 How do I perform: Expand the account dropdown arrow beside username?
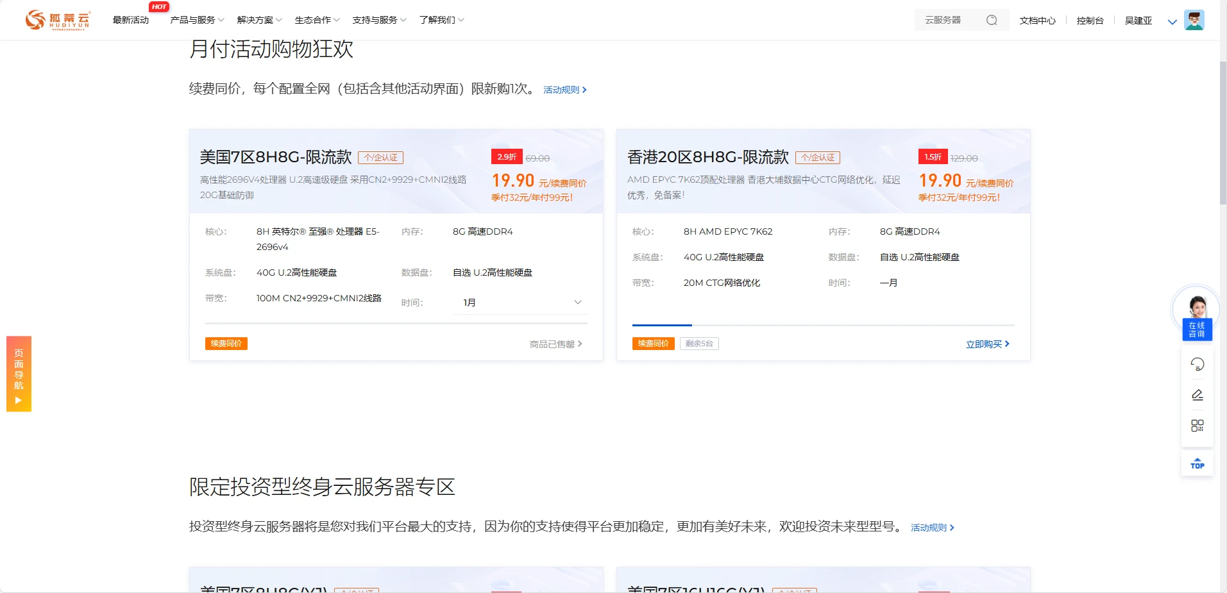[x=1172, y=21]
